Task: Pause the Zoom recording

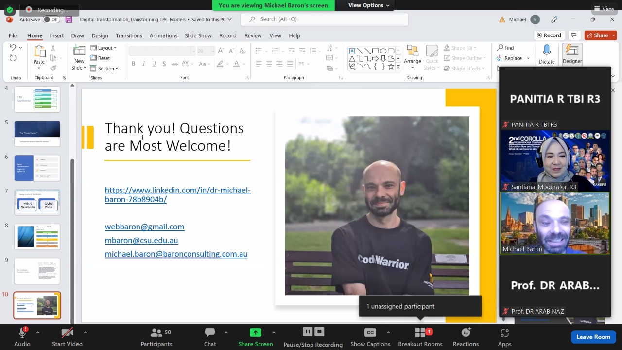Action: [307, 332]
